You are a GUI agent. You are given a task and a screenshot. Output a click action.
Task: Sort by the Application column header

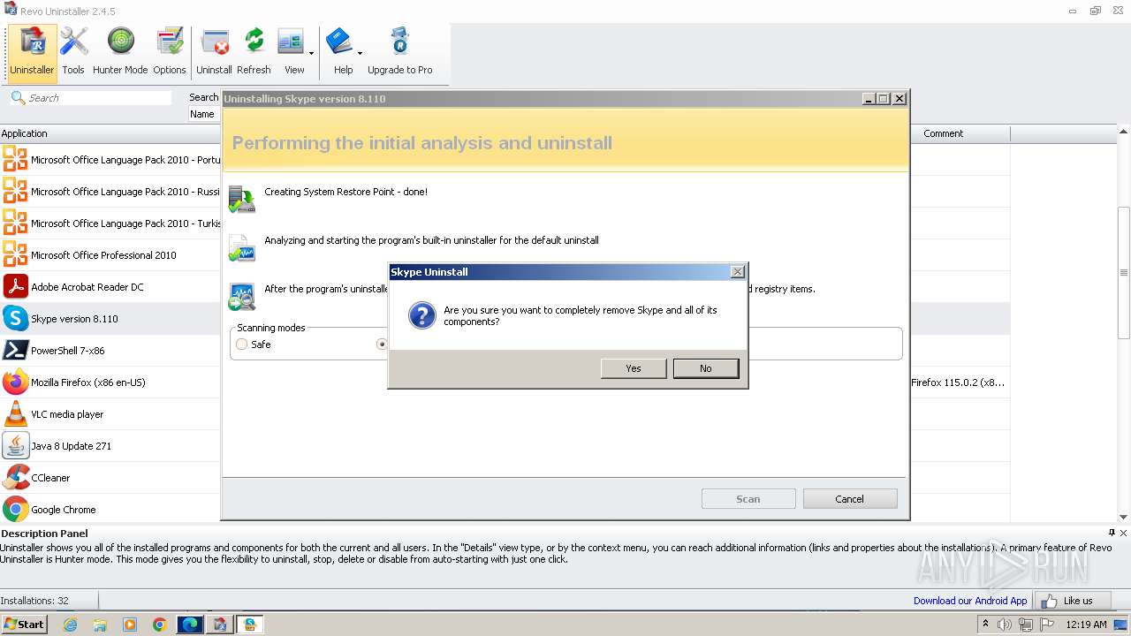[110, 133]
